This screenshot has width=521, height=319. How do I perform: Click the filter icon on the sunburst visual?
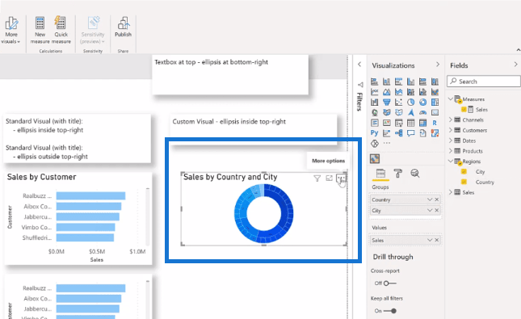point(317,178)
